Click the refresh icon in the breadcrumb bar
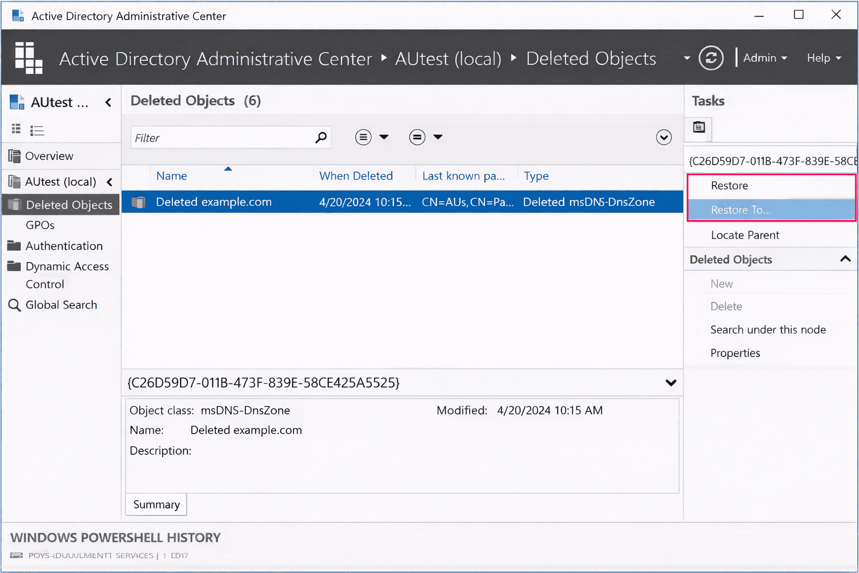 [x=711, y=58]
